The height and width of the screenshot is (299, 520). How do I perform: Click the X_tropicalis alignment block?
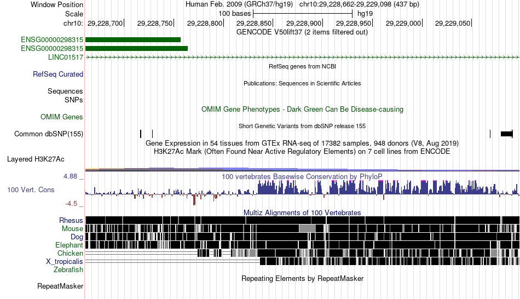pyautogui.click(x=390, y=261)
